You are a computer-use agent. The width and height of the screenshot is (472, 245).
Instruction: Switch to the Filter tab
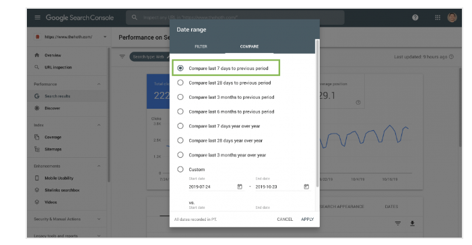click(x=201, y=46)
